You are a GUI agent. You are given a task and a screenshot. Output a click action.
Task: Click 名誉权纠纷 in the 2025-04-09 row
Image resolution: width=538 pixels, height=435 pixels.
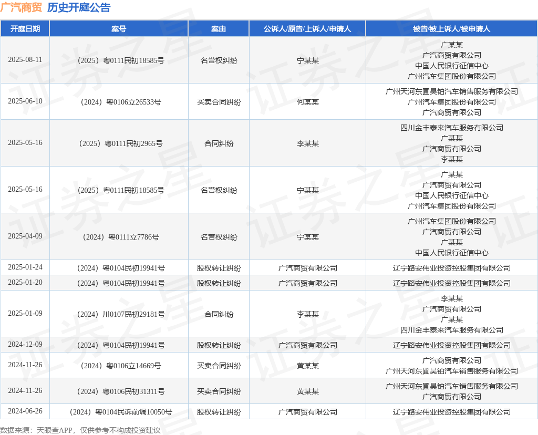(219, 237)
